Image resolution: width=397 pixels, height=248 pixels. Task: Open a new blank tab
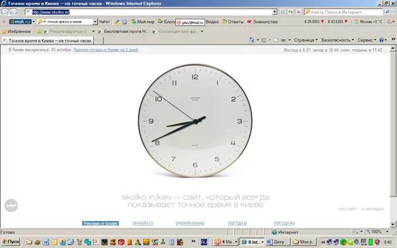point(99,40)
